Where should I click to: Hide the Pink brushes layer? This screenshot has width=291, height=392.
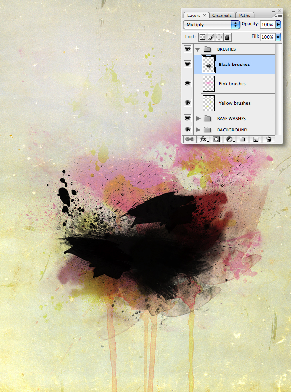point(187,83)
